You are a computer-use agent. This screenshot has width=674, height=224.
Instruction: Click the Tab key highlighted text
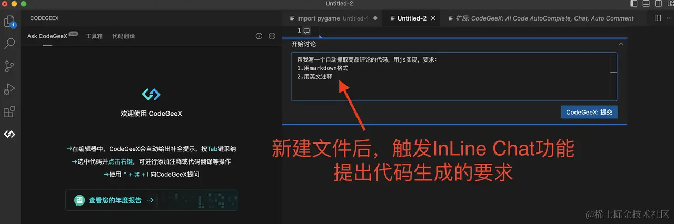click(x=212, y=149)
